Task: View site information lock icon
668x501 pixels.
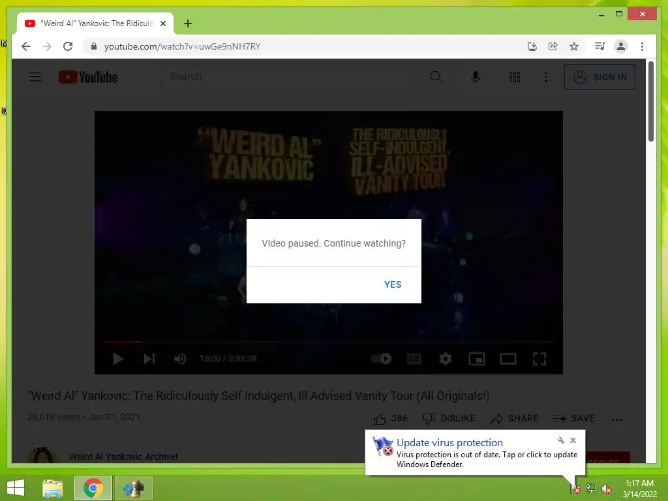Action: click(94, 46)
